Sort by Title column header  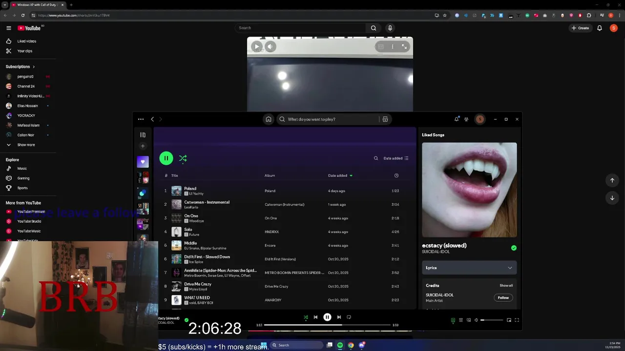click(174, 175)
